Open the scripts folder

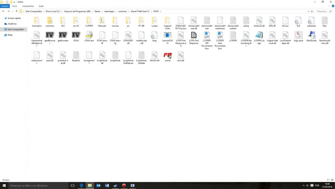[154, 22]
